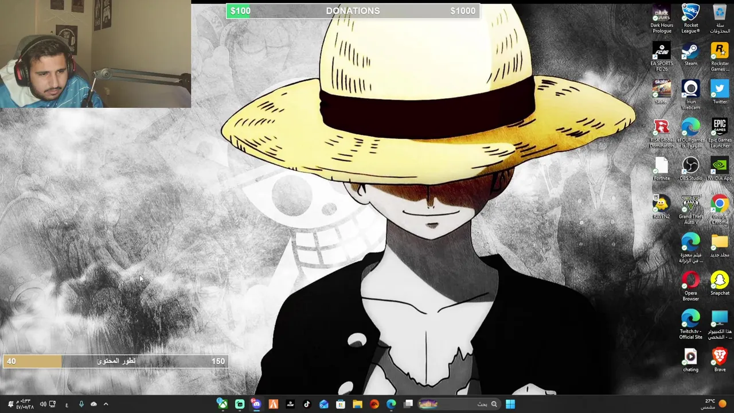
Task: Select the skate. game desktop icon
Action: [662, 92]
